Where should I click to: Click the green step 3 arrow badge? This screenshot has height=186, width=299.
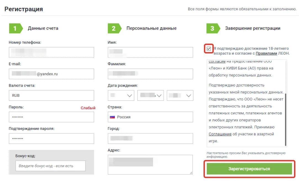213,28
